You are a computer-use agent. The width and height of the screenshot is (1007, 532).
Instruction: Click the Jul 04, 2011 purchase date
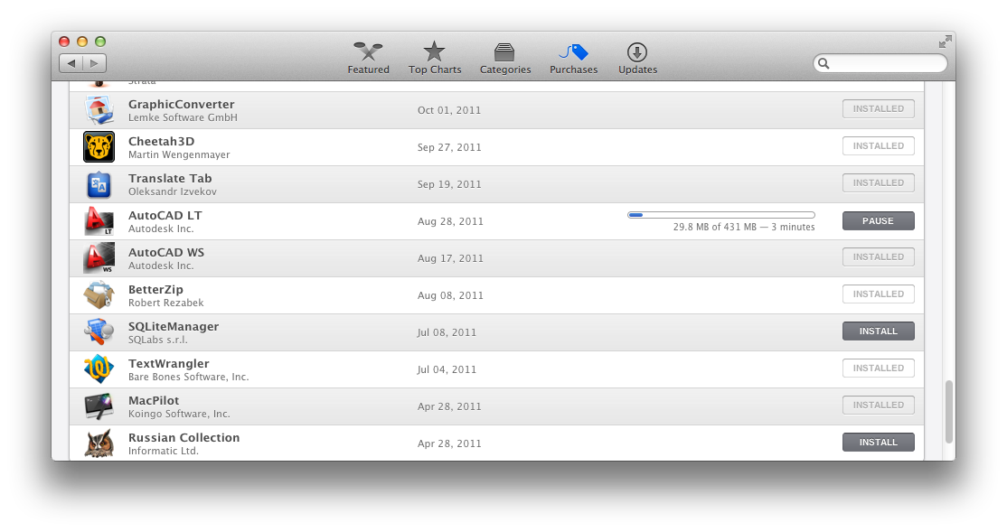tap(447, 369)
